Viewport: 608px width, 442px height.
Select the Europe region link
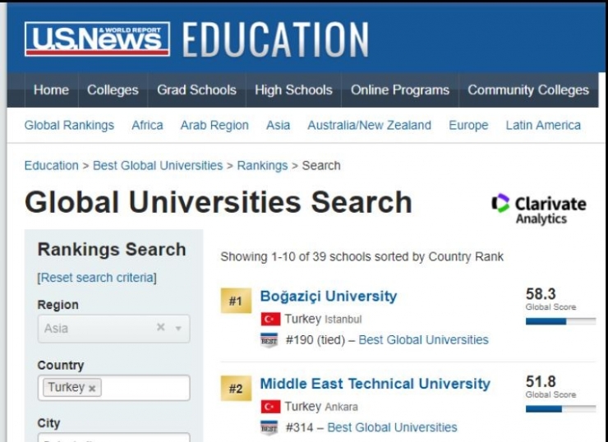point(468,125)
